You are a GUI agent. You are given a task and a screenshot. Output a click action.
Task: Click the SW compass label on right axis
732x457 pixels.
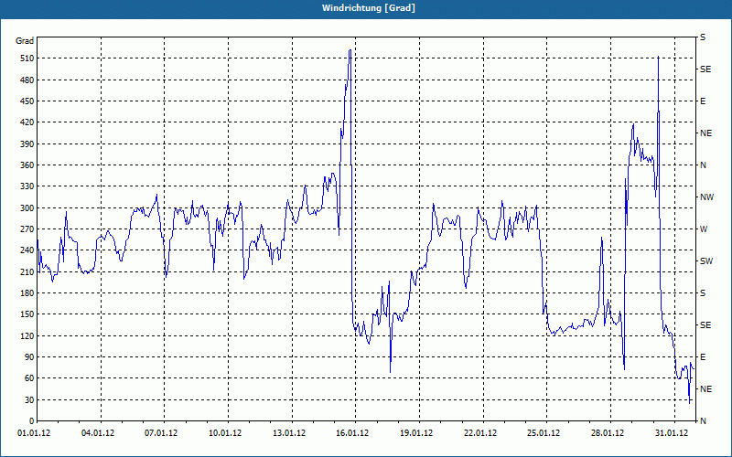(x=706, y=261)
